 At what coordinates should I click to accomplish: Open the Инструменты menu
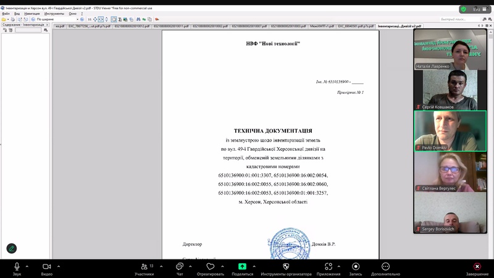pos(54,14)
